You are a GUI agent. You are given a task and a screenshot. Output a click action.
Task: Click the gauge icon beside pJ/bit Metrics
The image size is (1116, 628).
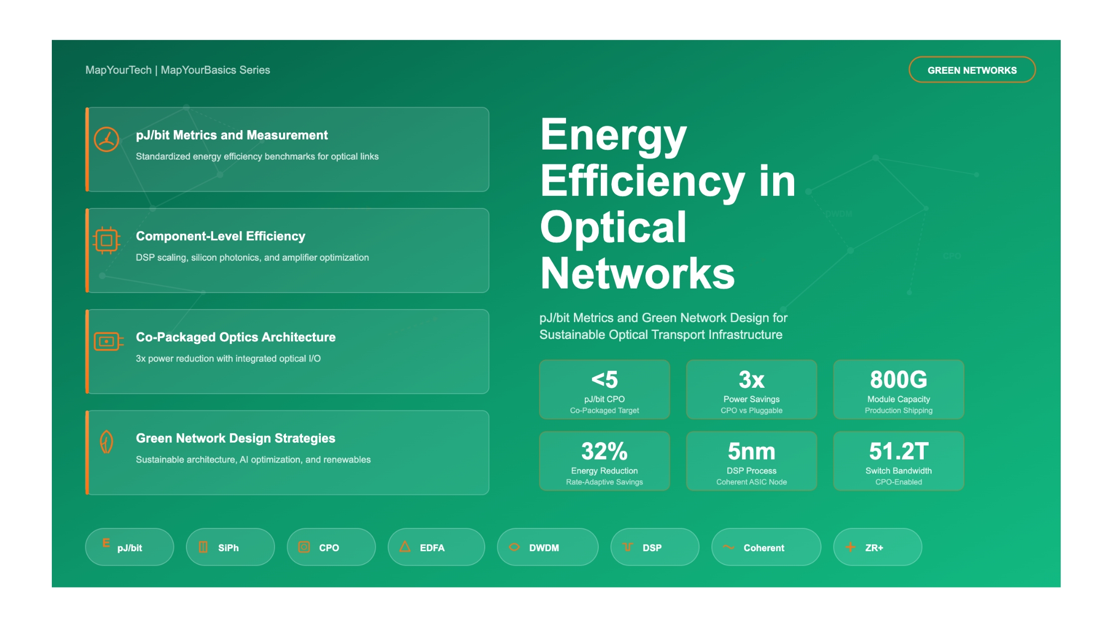point(107,139)
